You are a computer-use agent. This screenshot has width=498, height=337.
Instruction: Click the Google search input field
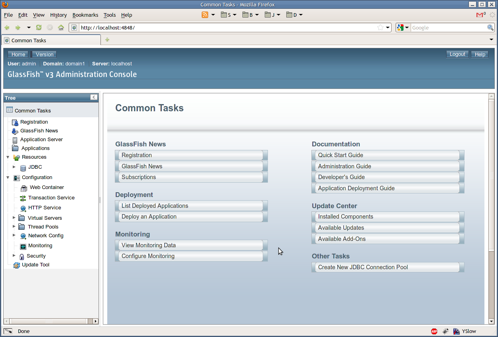[448, 28]
